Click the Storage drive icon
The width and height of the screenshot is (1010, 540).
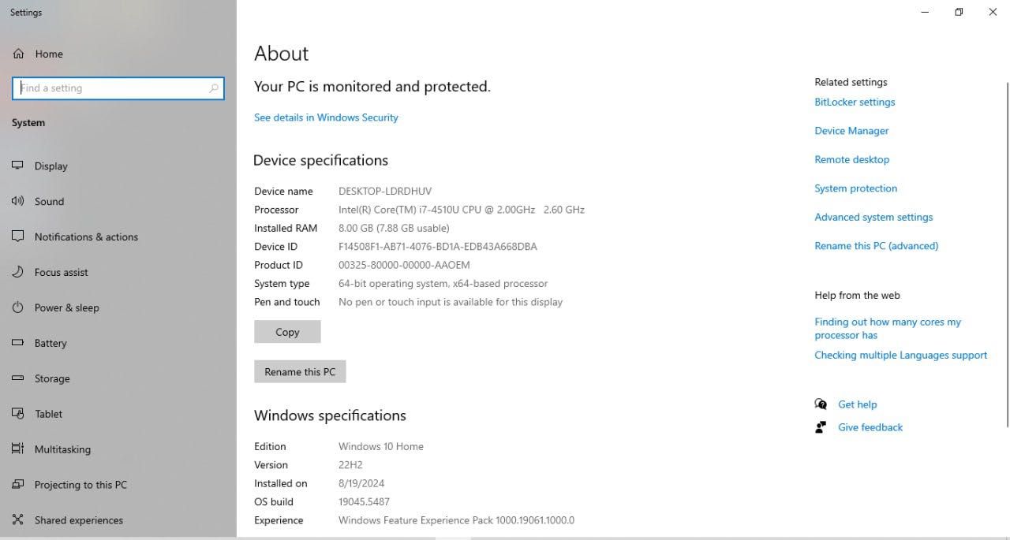tap(18, 378)
